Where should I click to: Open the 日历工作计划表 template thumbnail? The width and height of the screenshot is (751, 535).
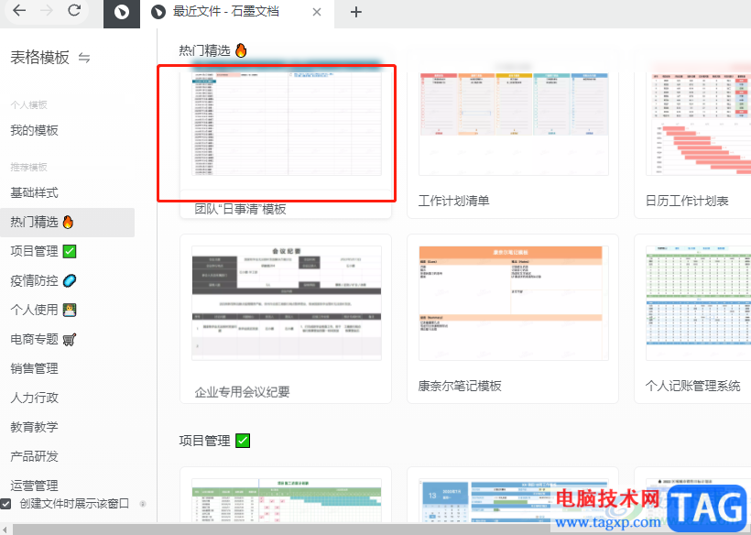698,124
